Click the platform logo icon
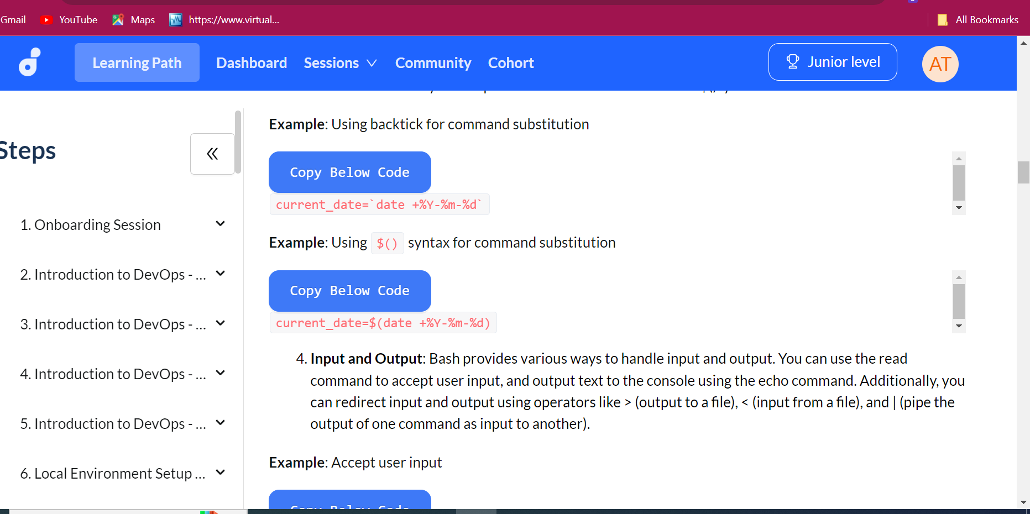 click(29, 62)
